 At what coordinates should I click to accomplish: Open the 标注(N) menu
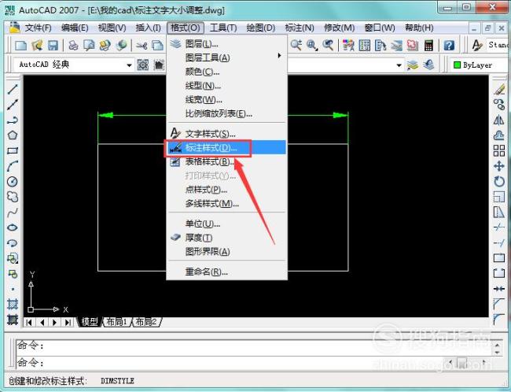coord(300,28)
